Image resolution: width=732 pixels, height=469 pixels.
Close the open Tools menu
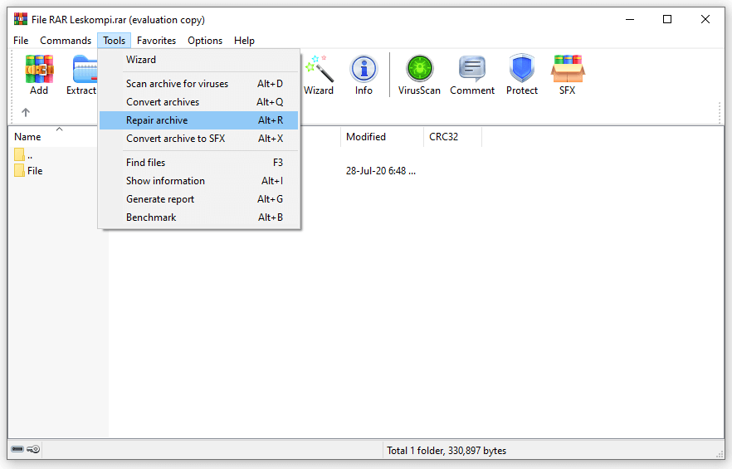115,41
